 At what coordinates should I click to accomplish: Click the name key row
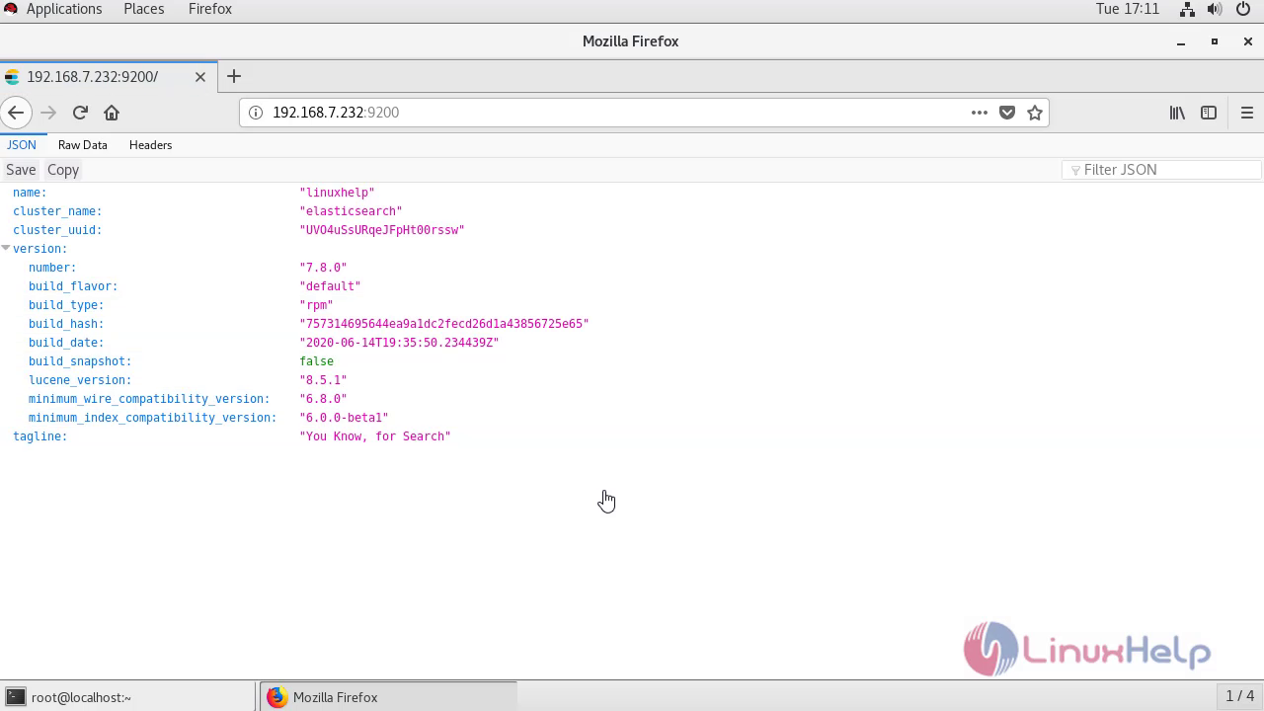[30, 193]
